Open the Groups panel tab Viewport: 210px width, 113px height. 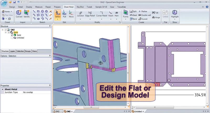[28, 51]
